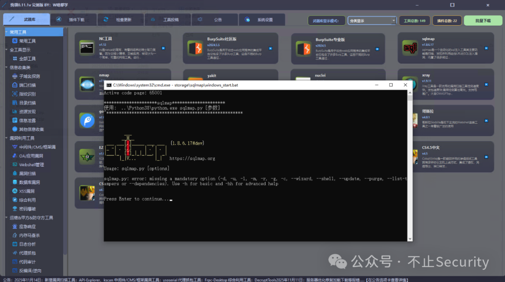This screenshot has height=282, width=505.
Task: Click the cmd window scrollbar up arrow
Action: [410, 92]
